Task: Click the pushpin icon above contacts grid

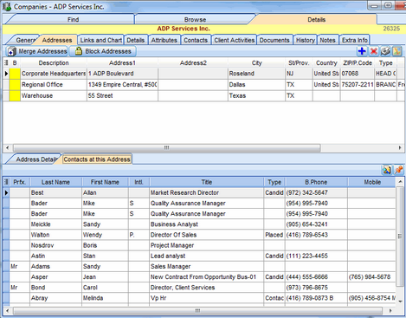Action: (x=398, y=170)
